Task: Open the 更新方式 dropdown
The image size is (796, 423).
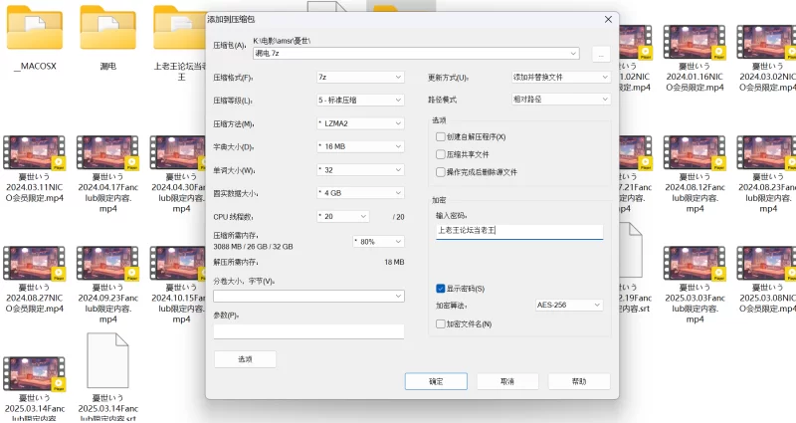Action: coord(559,77)
